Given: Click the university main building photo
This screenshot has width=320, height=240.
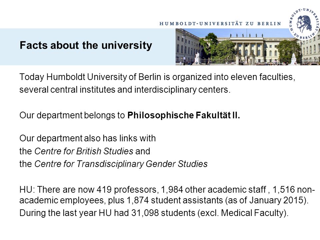Looking at the screenshot, I should pyautogui.click(x=248, y=47).
